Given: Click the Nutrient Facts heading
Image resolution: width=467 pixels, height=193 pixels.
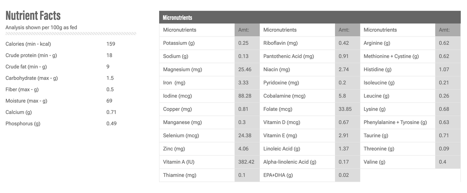Looking at the screenshot, I should point(33,16).
